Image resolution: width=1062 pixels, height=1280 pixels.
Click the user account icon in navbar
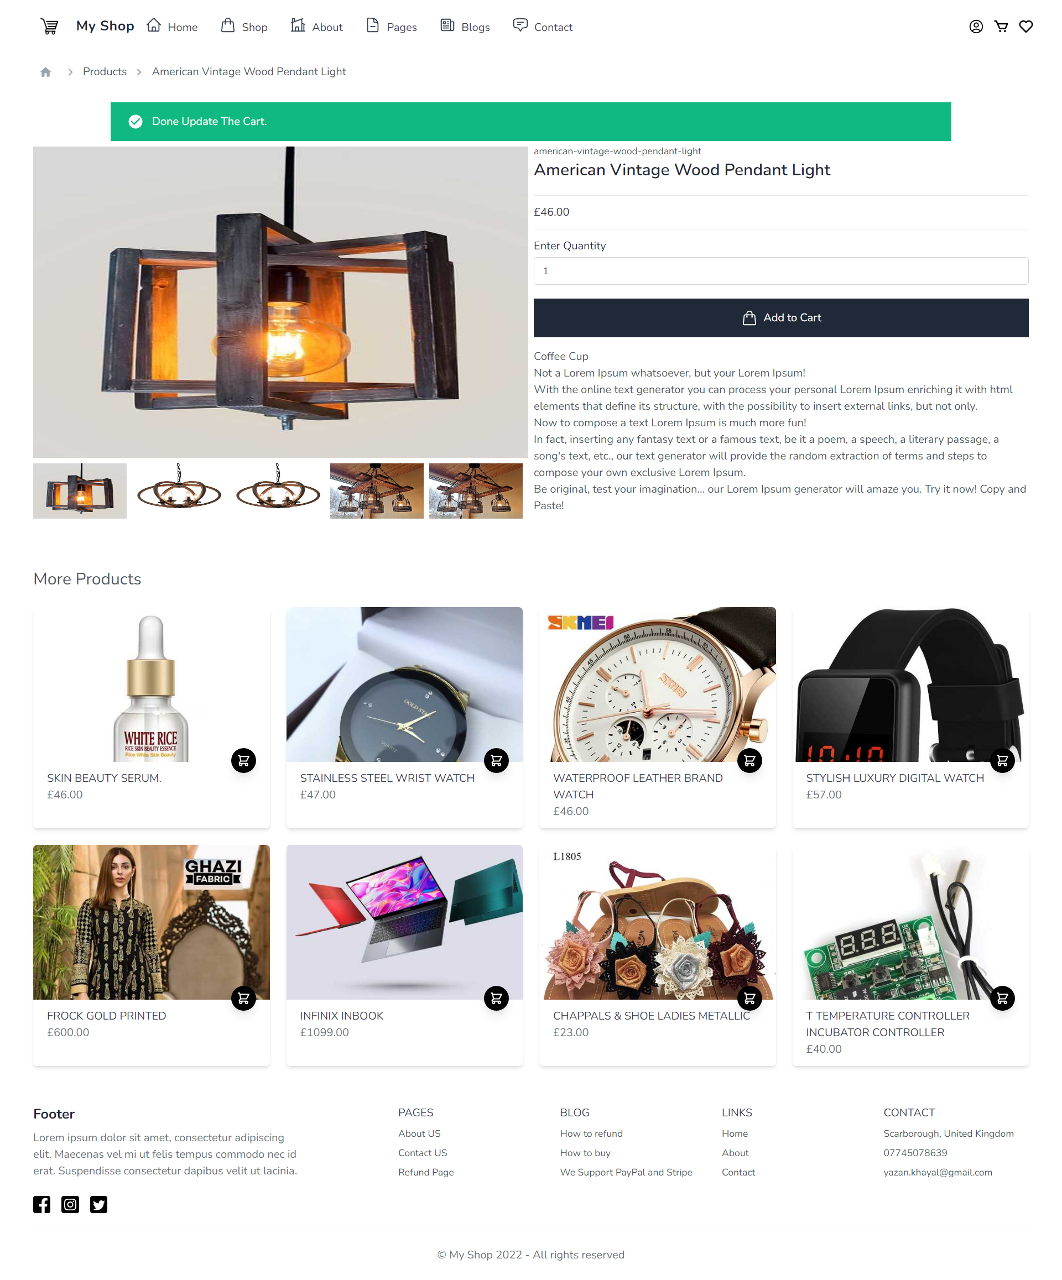pos(977,27)
